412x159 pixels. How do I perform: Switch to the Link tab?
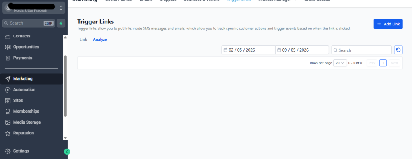click(83, 39)
